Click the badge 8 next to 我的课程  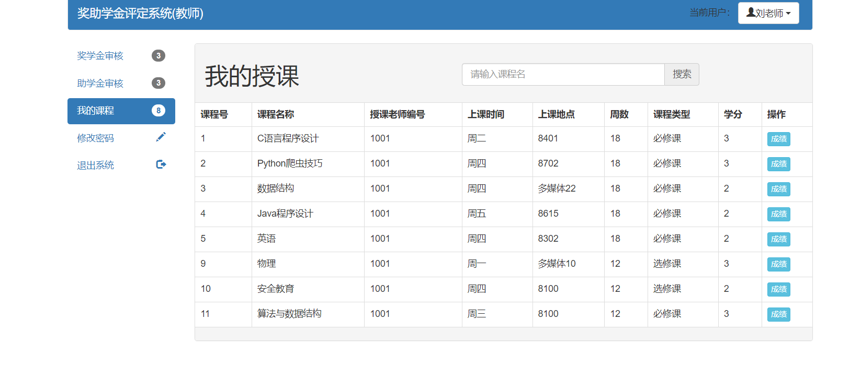coord(158,111)
